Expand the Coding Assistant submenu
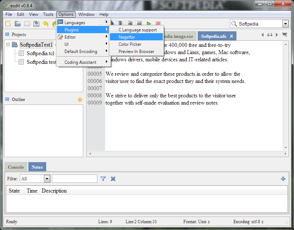The image size is (294, 230). point(84,62)
